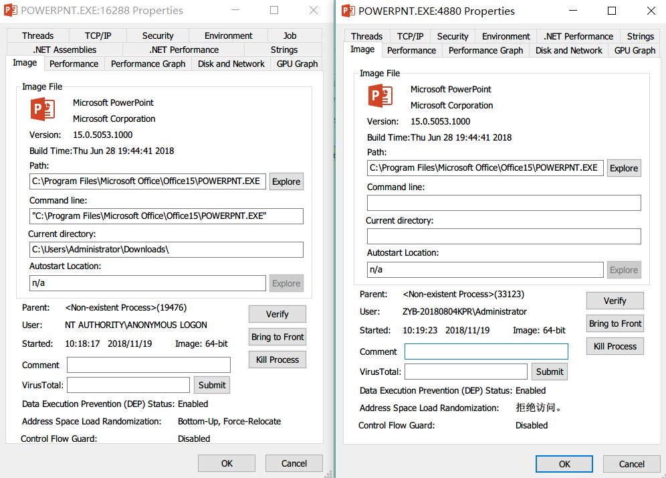This screenshot has width=666, height=478.
Task: Kill Process in 16288 window
Action: (277, 360)
